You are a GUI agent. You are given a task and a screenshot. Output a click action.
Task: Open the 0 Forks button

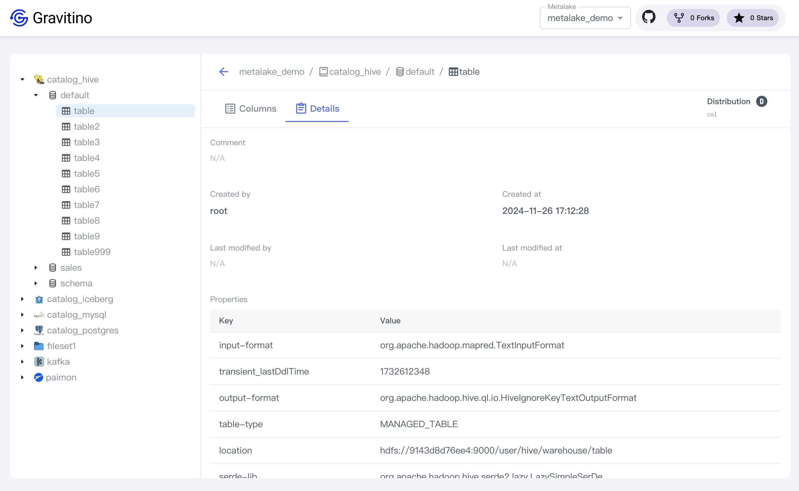pos(693,18)
